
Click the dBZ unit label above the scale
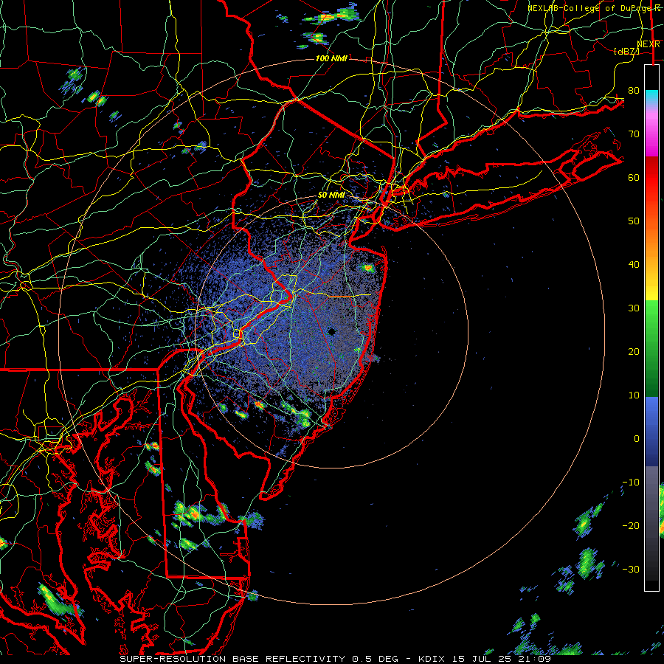pos(626,51)
